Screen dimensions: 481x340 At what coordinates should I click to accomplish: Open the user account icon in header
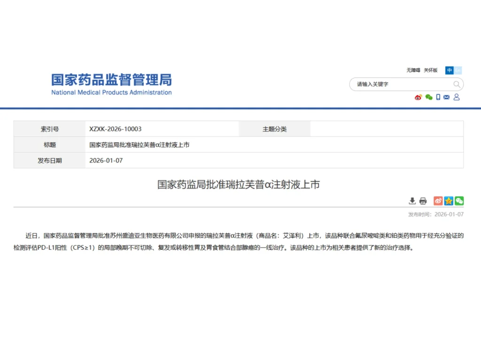tap(457, 97)
